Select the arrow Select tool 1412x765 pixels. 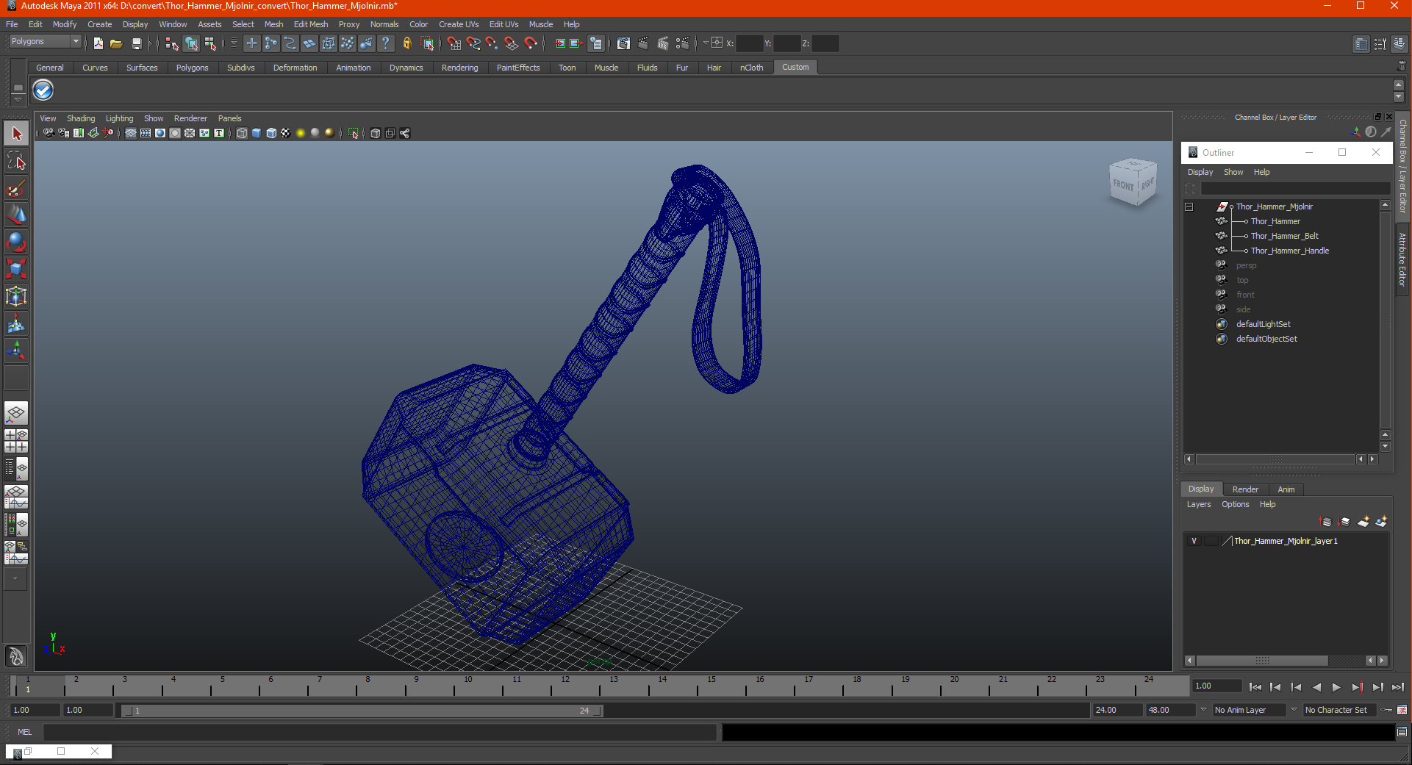point(16,134)
